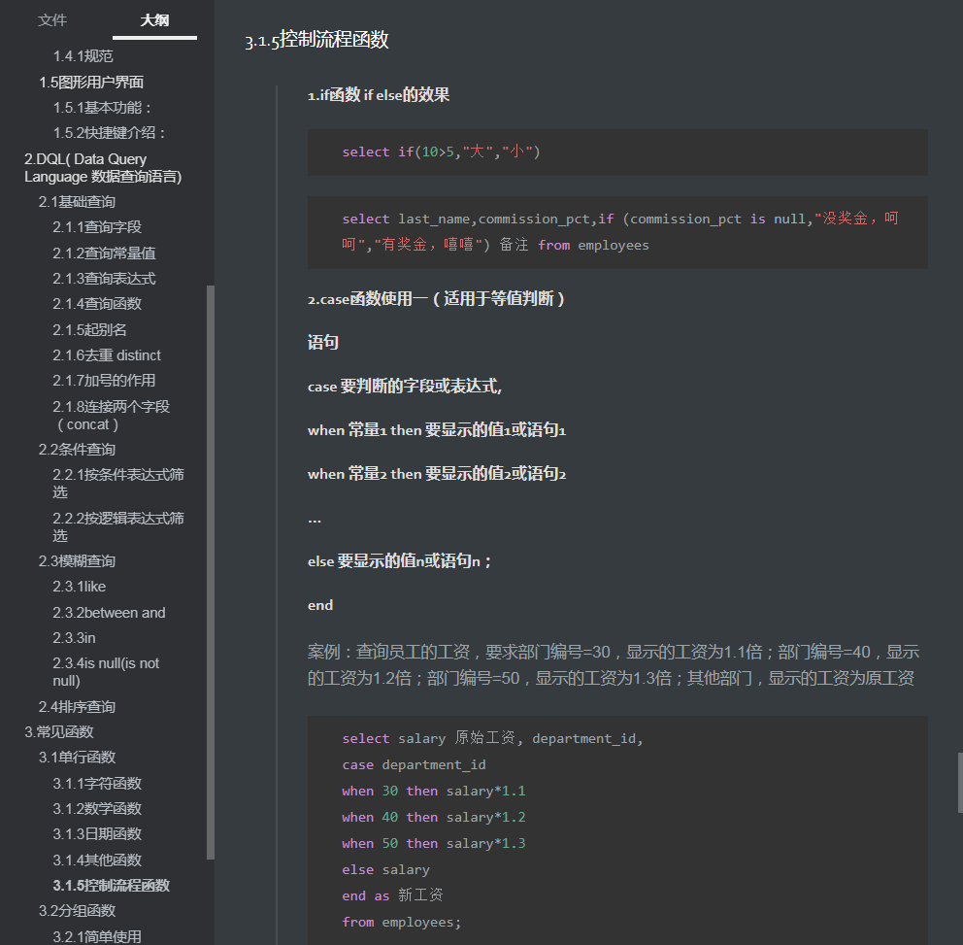Click the 3.1.5控制流程函数 document heading

coord(316,40)
